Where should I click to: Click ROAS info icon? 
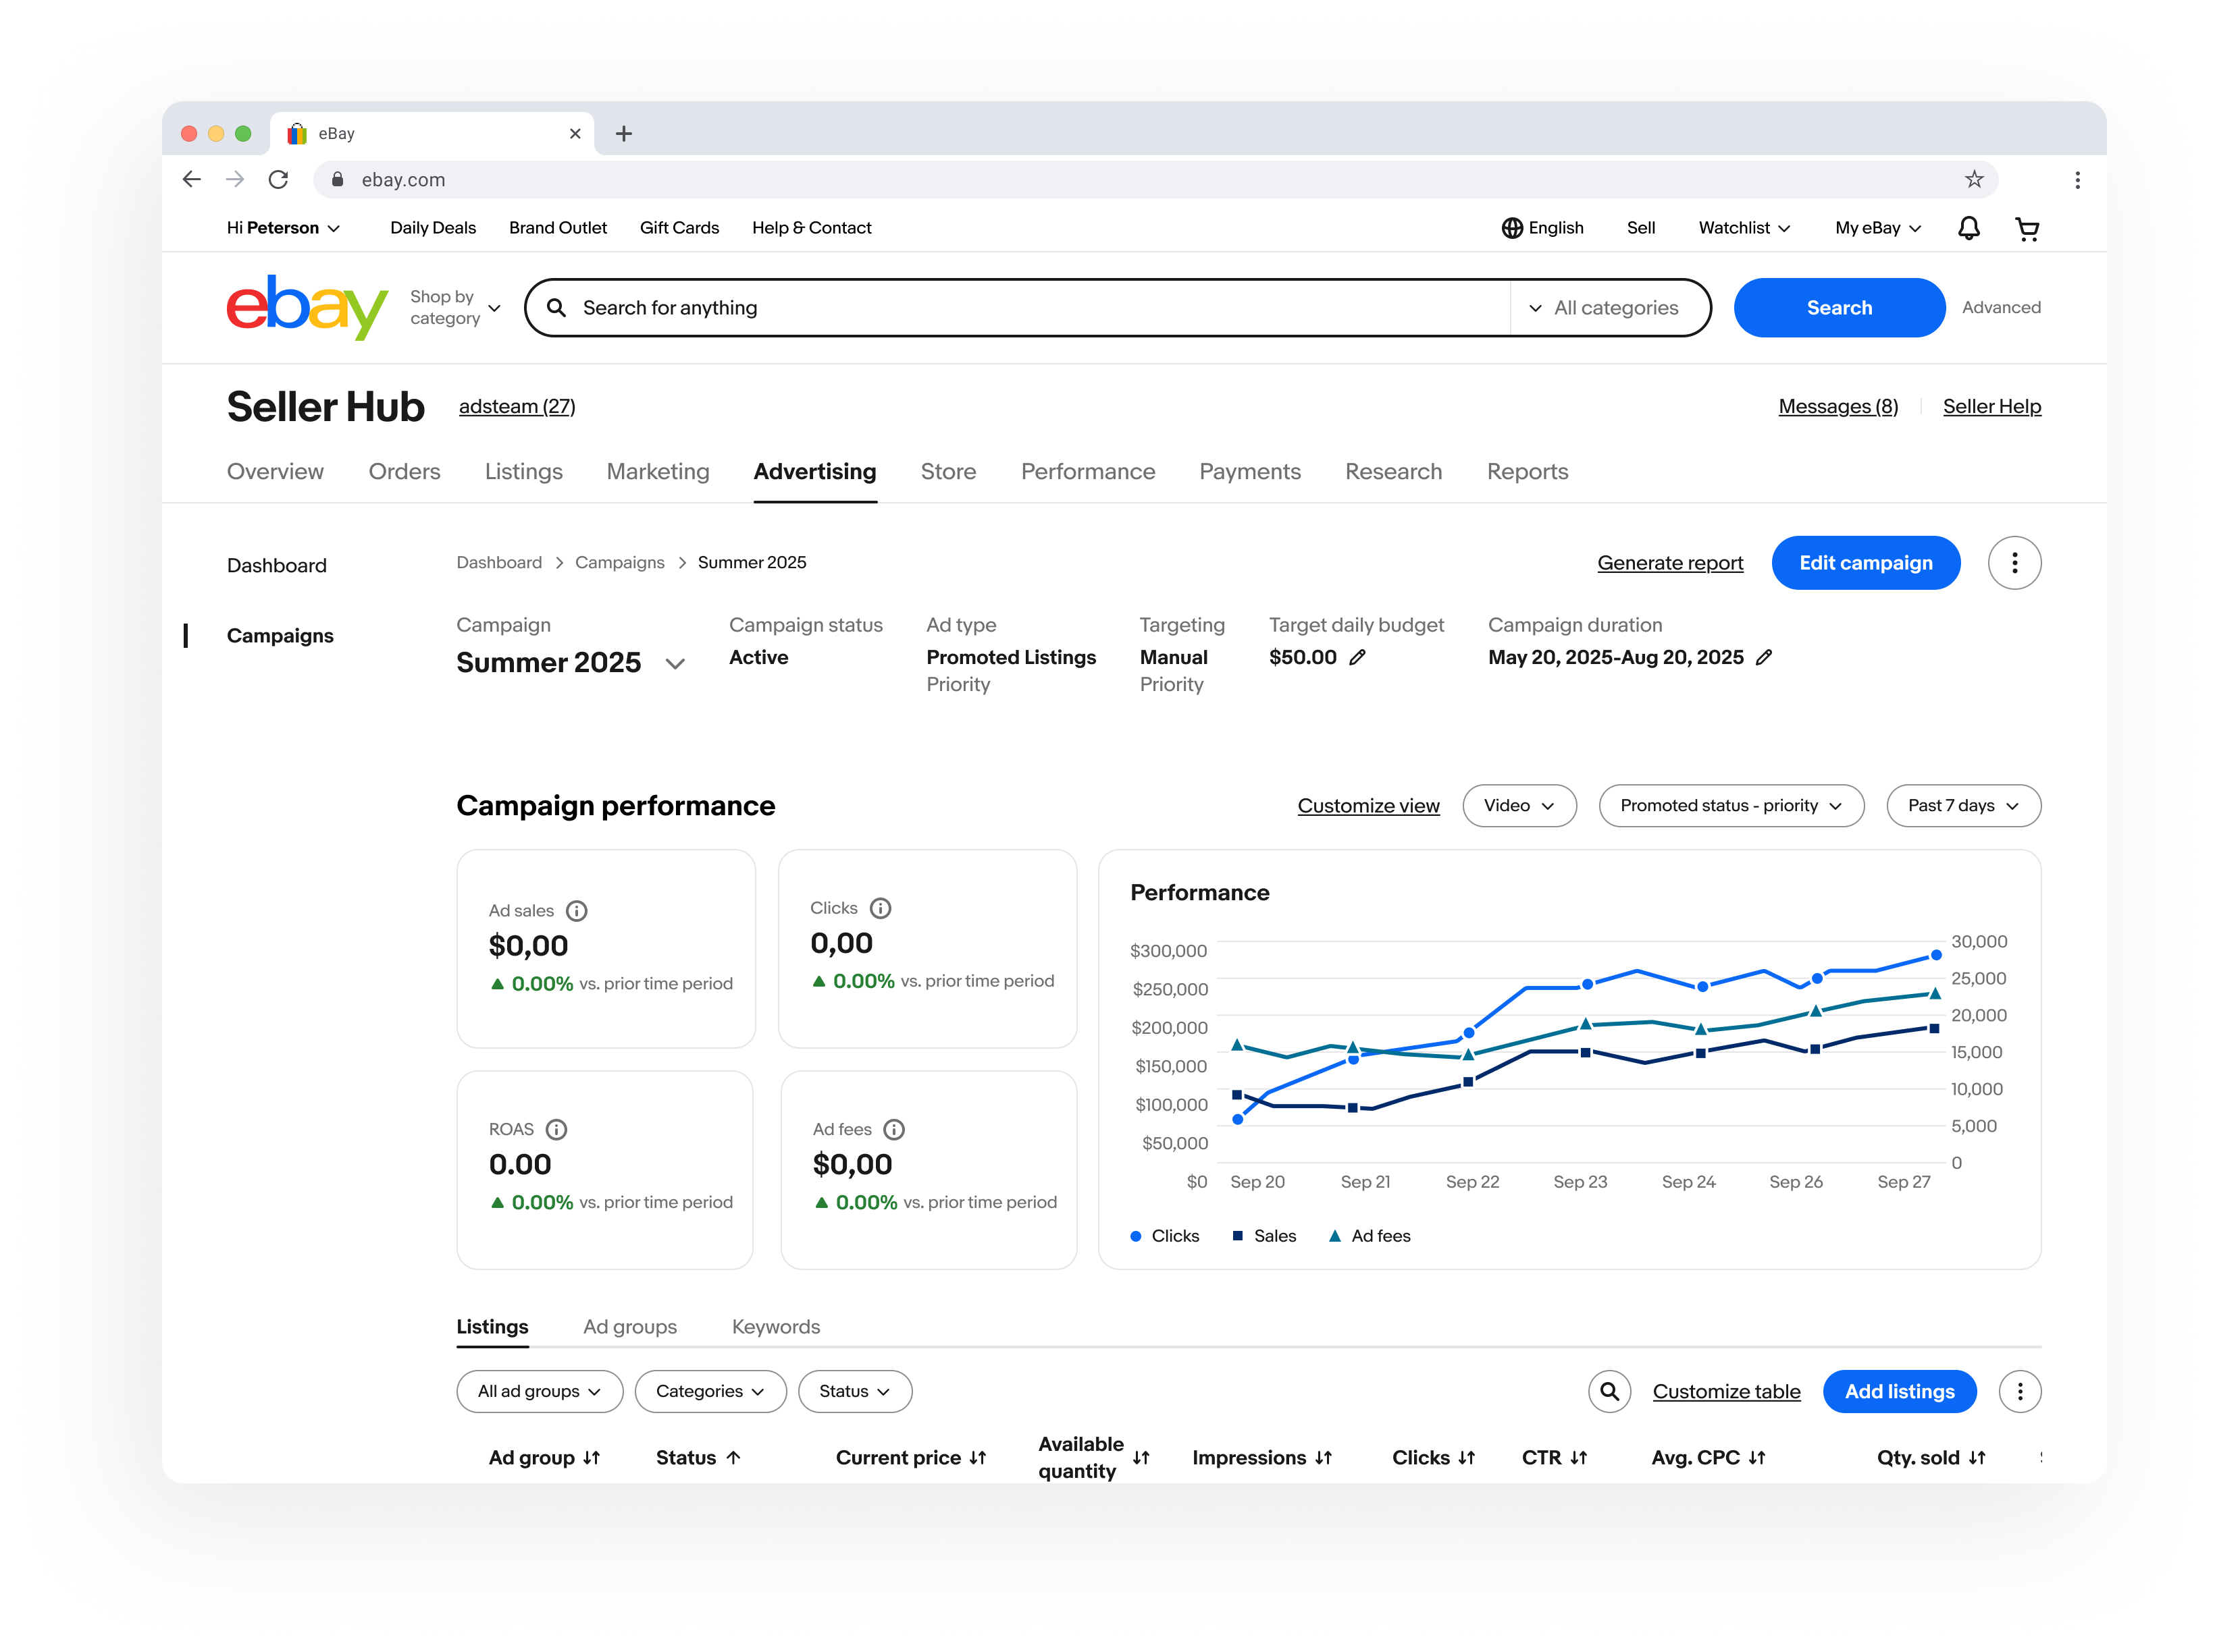tap(556, 1129)
